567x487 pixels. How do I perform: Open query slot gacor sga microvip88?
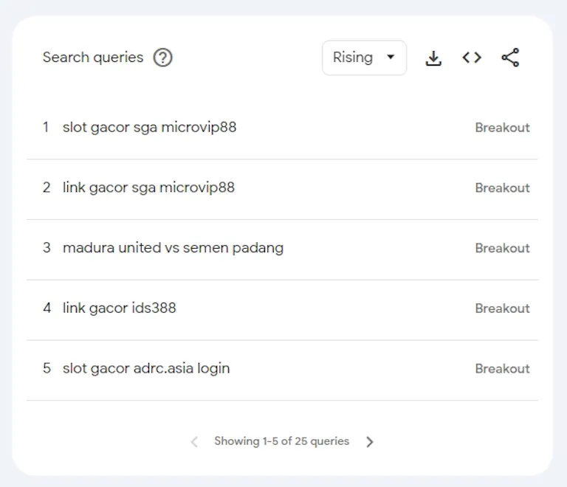149,128
